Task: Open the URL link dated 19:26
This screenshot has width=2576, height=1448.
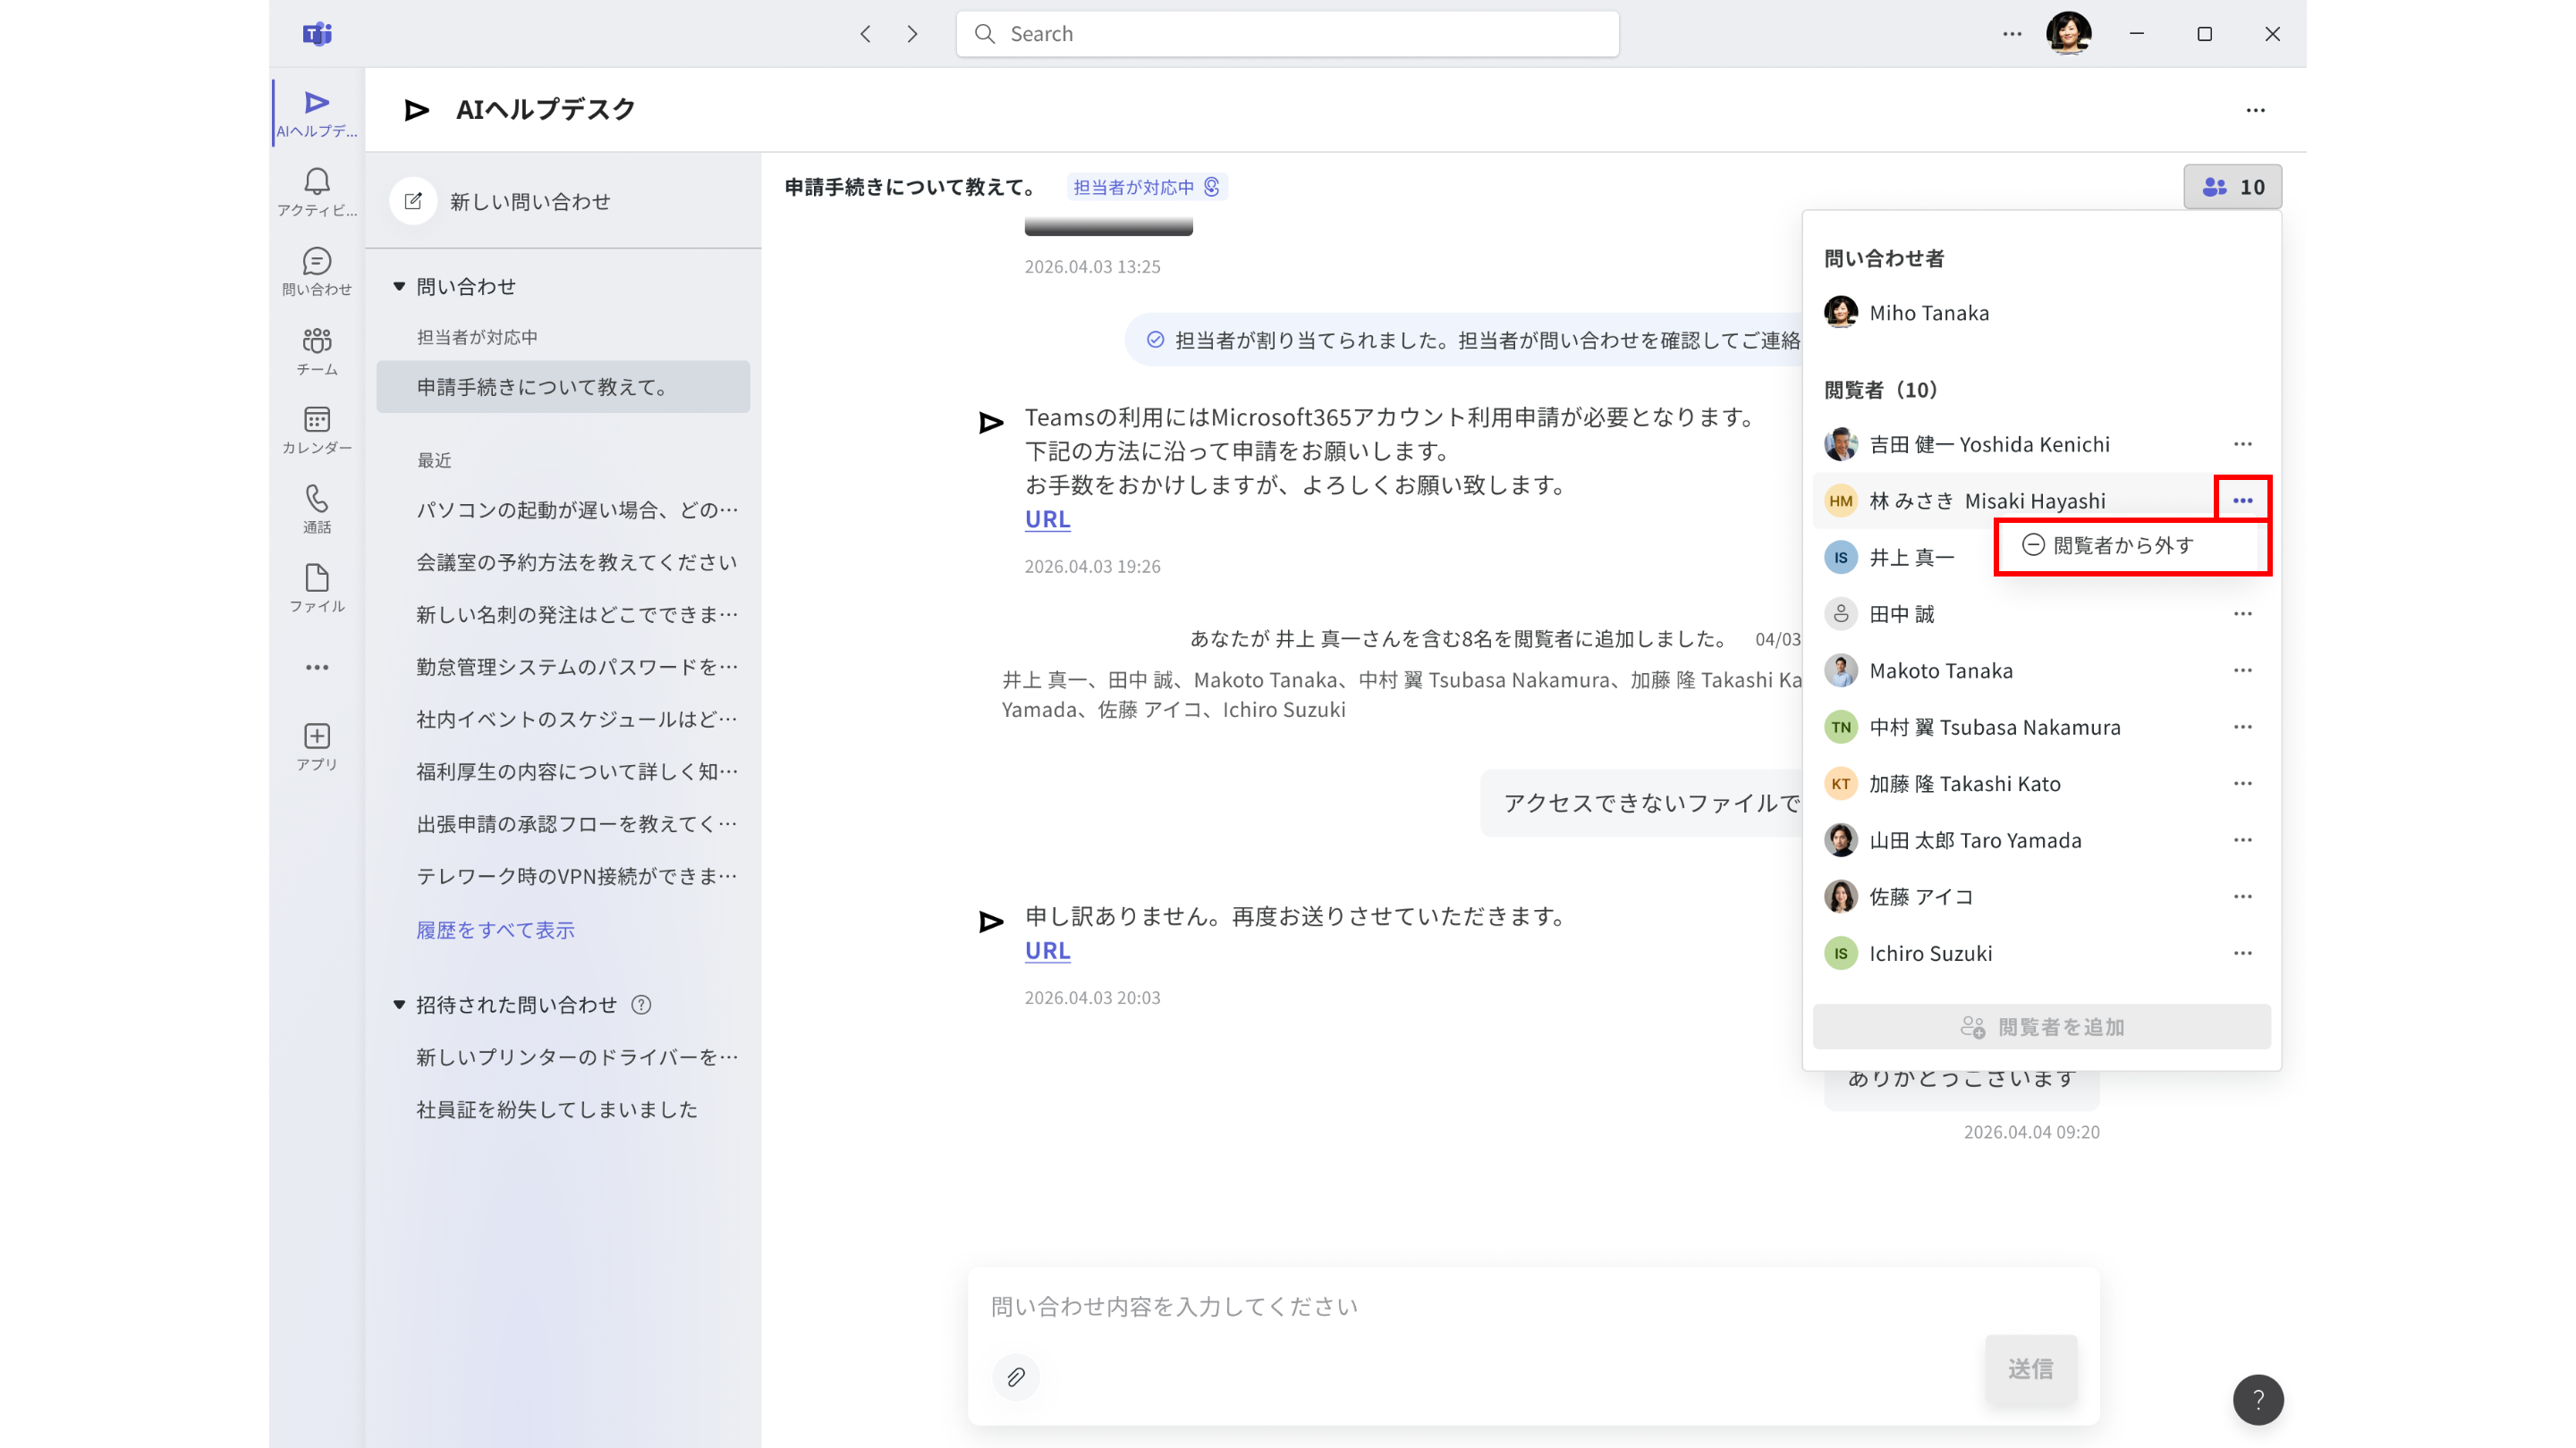Action: 1047,519
